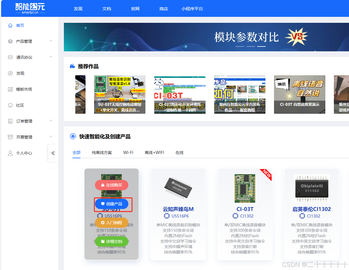349x270 pixels.
Task: Click the 模块参数对比 banner
Action: click(206, 37)
